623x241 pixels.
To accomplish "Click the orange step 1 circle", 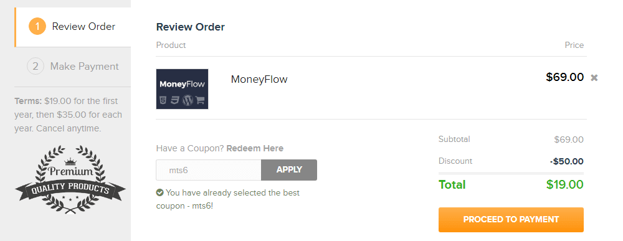I will [37, 27].
